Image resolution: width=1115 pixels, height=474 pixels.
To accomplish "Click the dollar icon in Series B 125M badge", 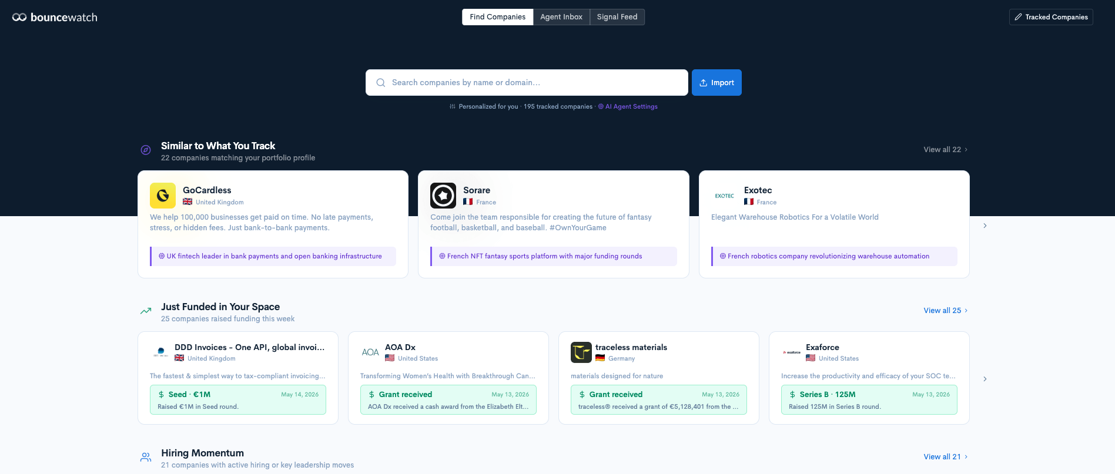I will (x=792, y=395).
